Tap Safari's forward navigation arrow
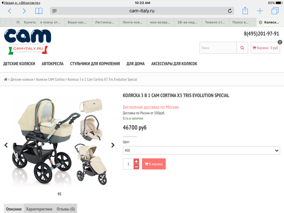The width and height of the screenshot is (284, 213). 24,11
